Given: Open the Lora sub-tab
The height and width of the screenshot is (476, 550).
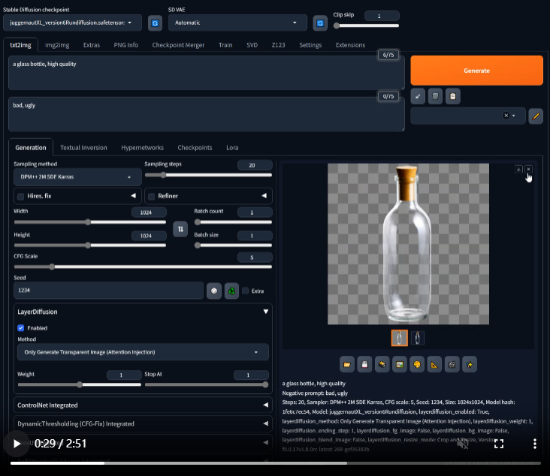Looking at the screenshot, I should point(232,148).
